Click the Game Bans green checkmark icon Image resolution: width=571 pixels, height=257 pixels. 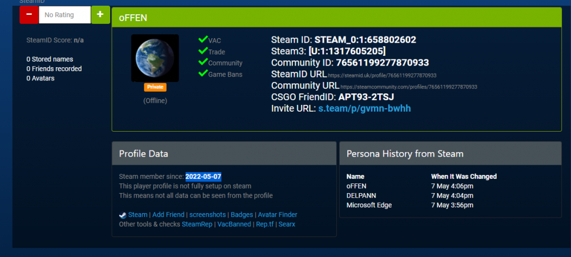[203, 73]
